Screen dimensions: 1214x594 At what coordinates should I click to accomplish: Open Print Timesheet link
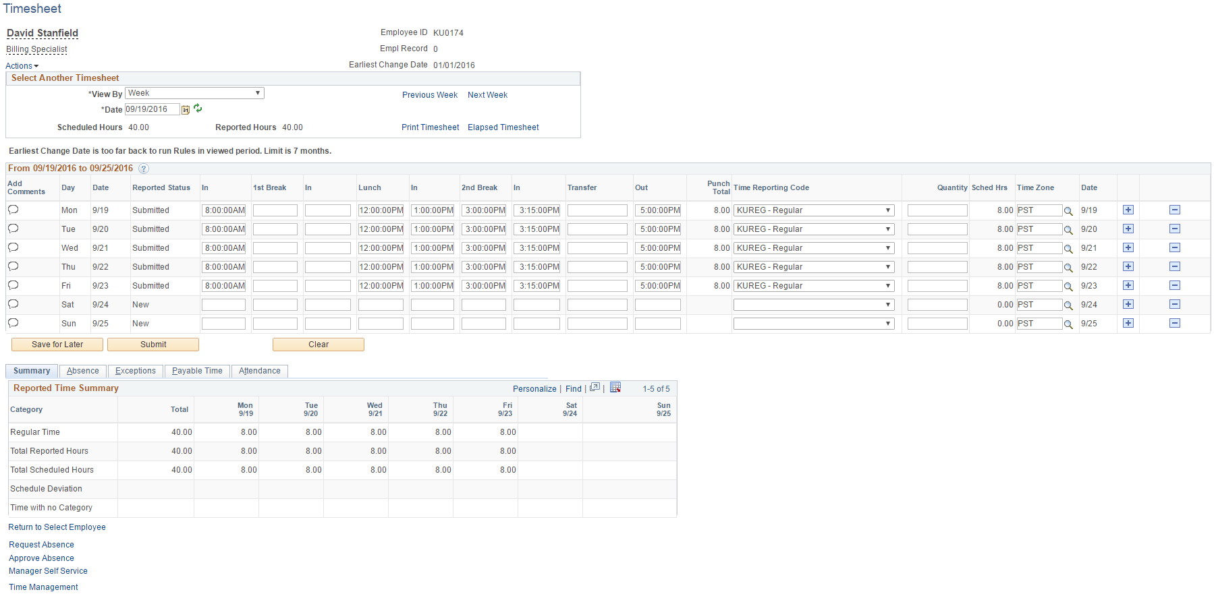click(431, 127)
